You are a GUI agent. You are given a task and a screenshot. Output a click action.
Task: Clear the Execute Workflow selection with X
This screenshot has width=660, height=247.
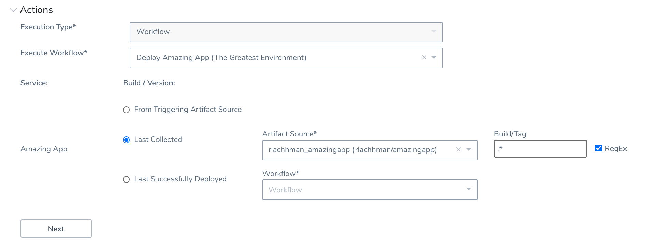(x=424, y=58)
